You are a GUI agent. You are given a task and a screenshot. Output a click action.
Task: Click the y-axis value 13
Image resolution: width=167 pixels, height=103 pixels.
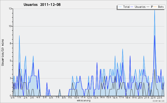pos(10,9)
